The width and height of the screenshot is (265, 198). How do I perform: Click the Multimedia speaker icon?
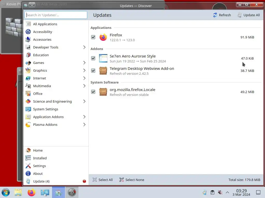[x=28, y=86]
